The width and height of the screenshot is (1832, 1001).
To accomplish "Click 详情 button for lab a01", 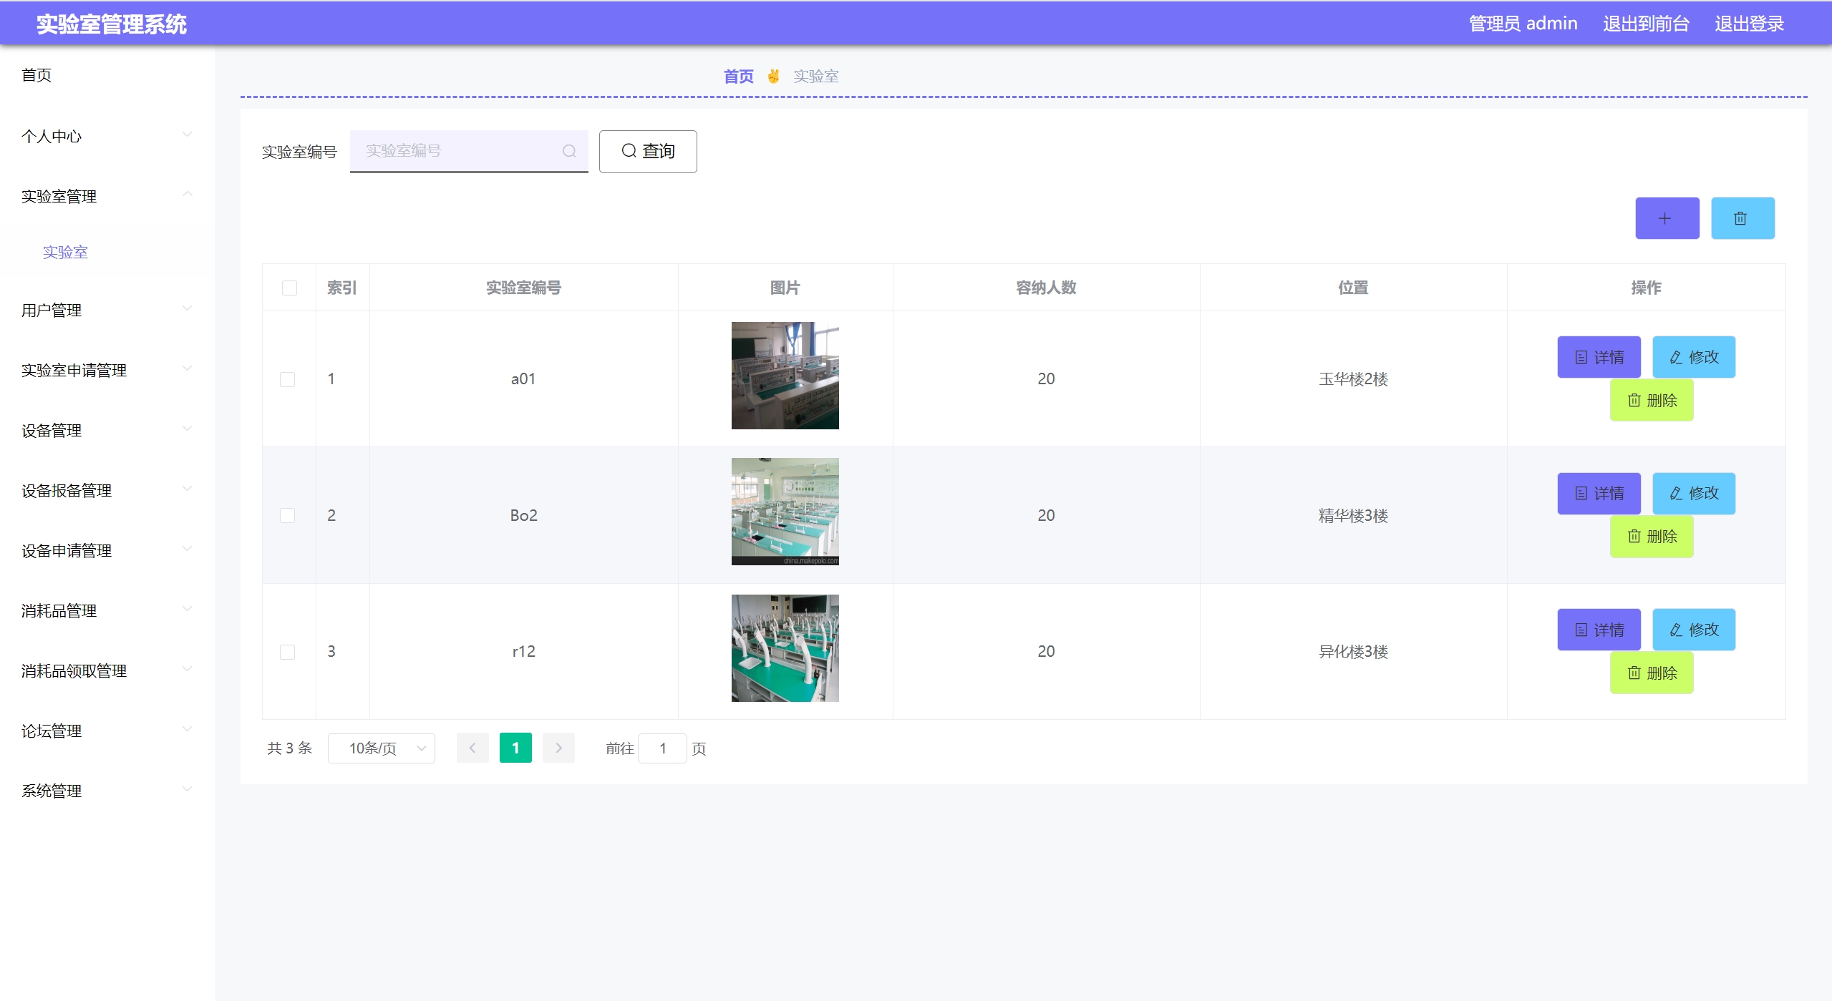I will [1598, 357].
